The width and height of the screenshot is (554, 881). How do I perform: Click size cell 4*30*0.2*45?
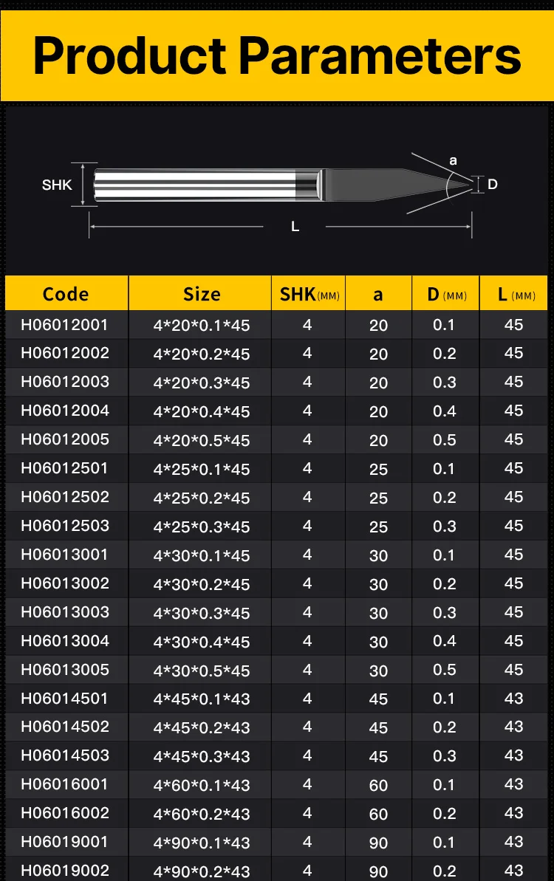[x=202, y=584]
